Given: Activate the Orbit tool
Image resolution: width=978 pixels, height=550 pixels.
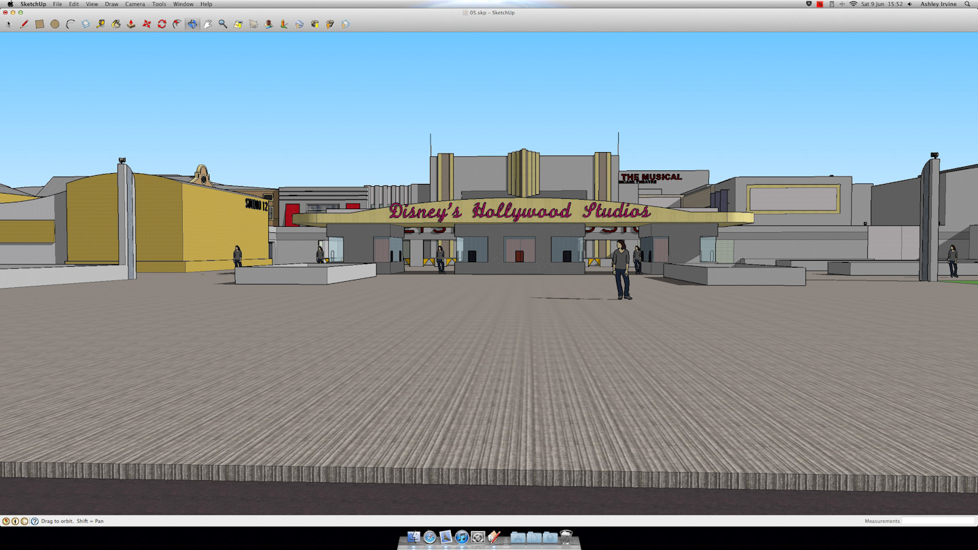Looking at the screenshot, I should click(193, 24).
